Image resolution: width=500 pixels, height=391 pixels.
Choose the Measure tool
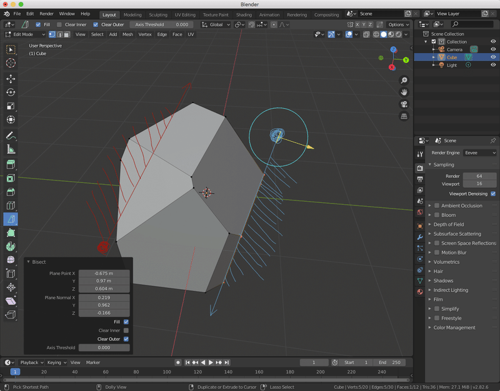(11, 149)
